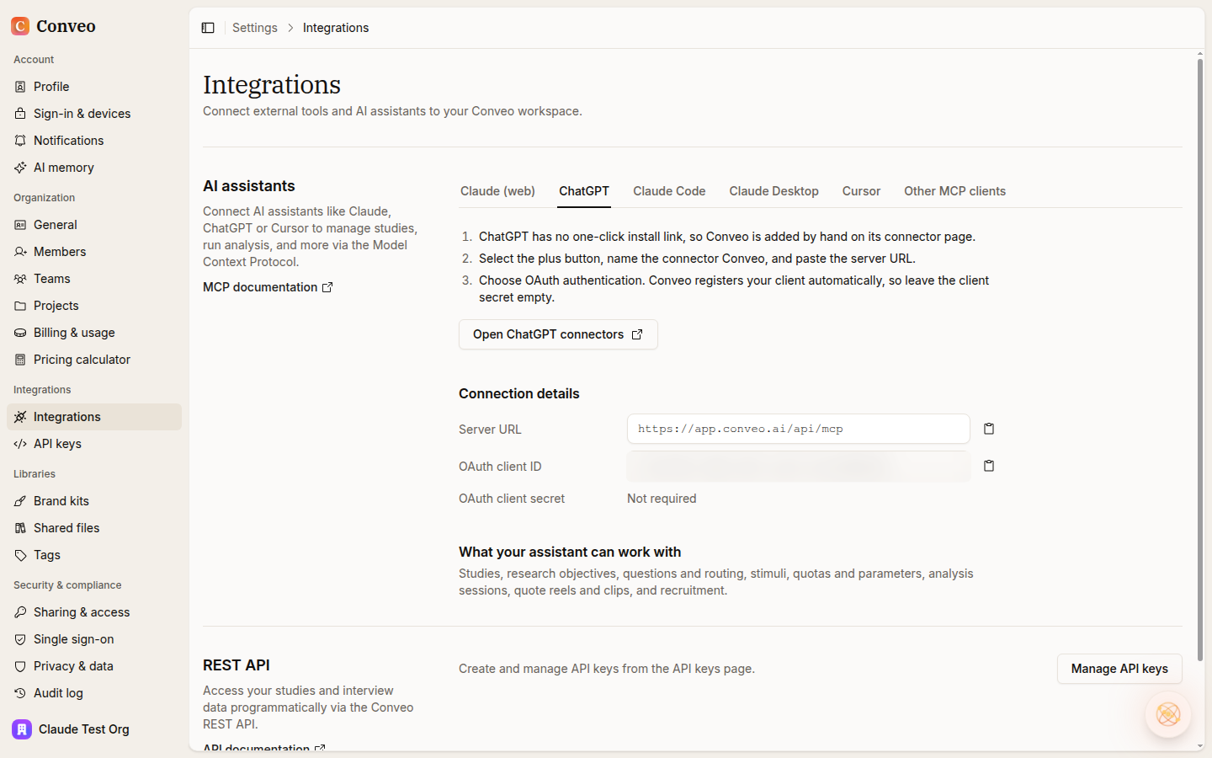The image size is (1212, 758).
Task: Click the Audit log history icon
Action: pos(20,693)
